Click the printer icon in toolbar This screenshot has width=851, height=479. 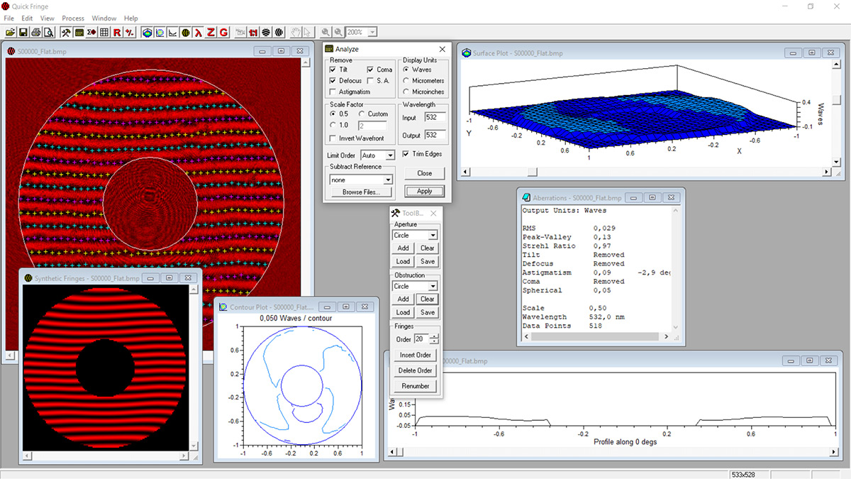(x=35, y=33)
